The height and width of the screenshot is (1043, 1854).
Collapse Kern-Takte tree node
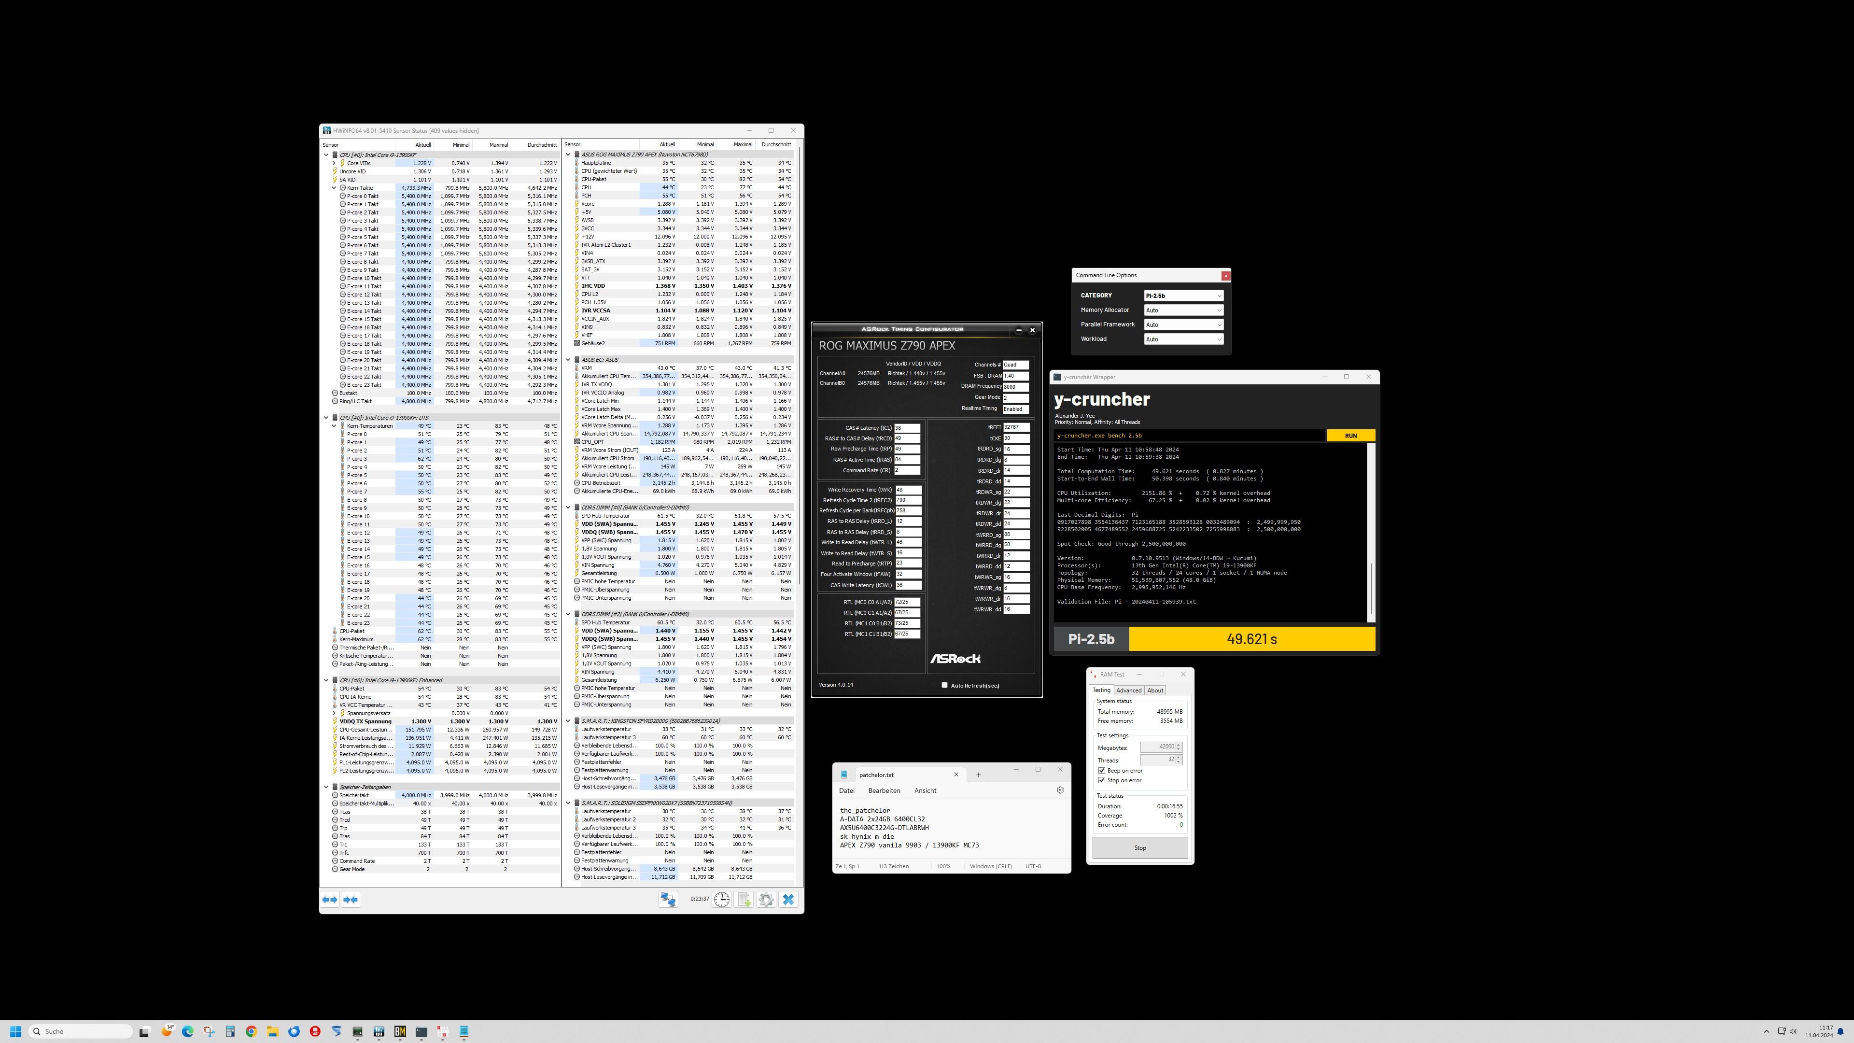(x=334, y=188)
